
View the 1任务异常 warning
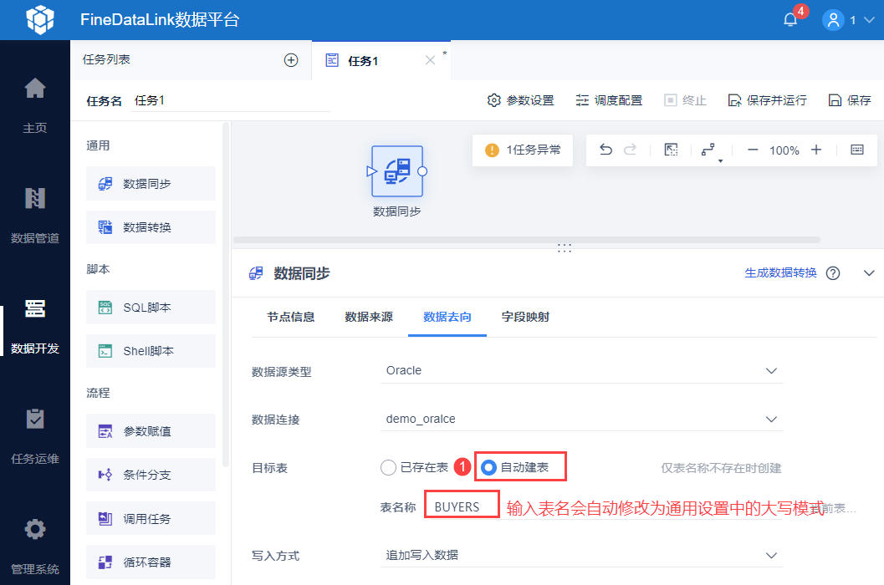tap(523, 150)
